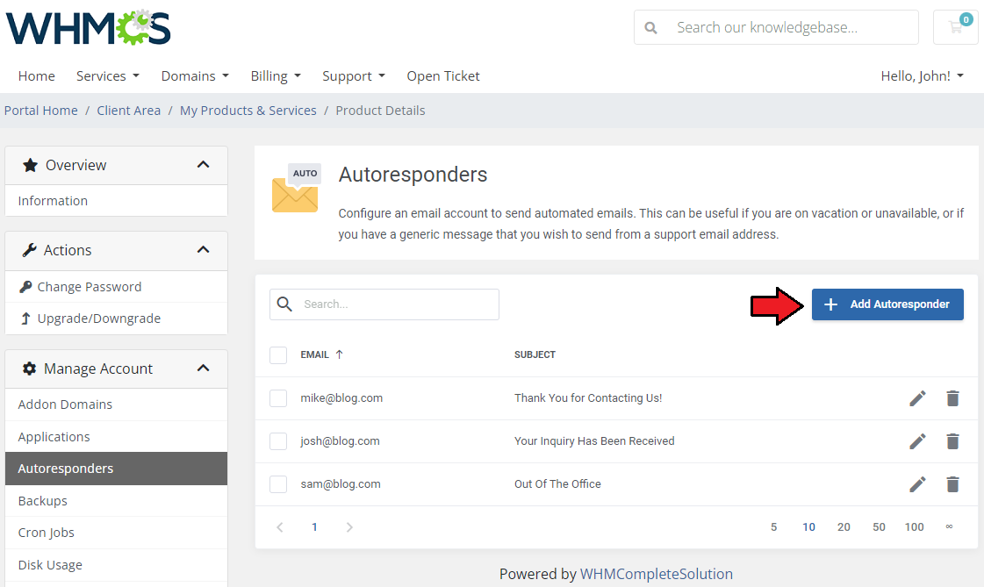Collapse the Actions panel
The width and height of the screenshot is (984, 587).
click(x=203, y=250)
